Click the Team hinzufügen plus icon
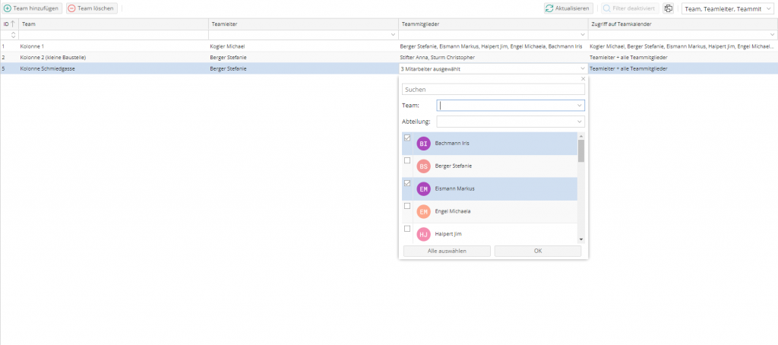The image size is (778, 345). coord(8,8)
